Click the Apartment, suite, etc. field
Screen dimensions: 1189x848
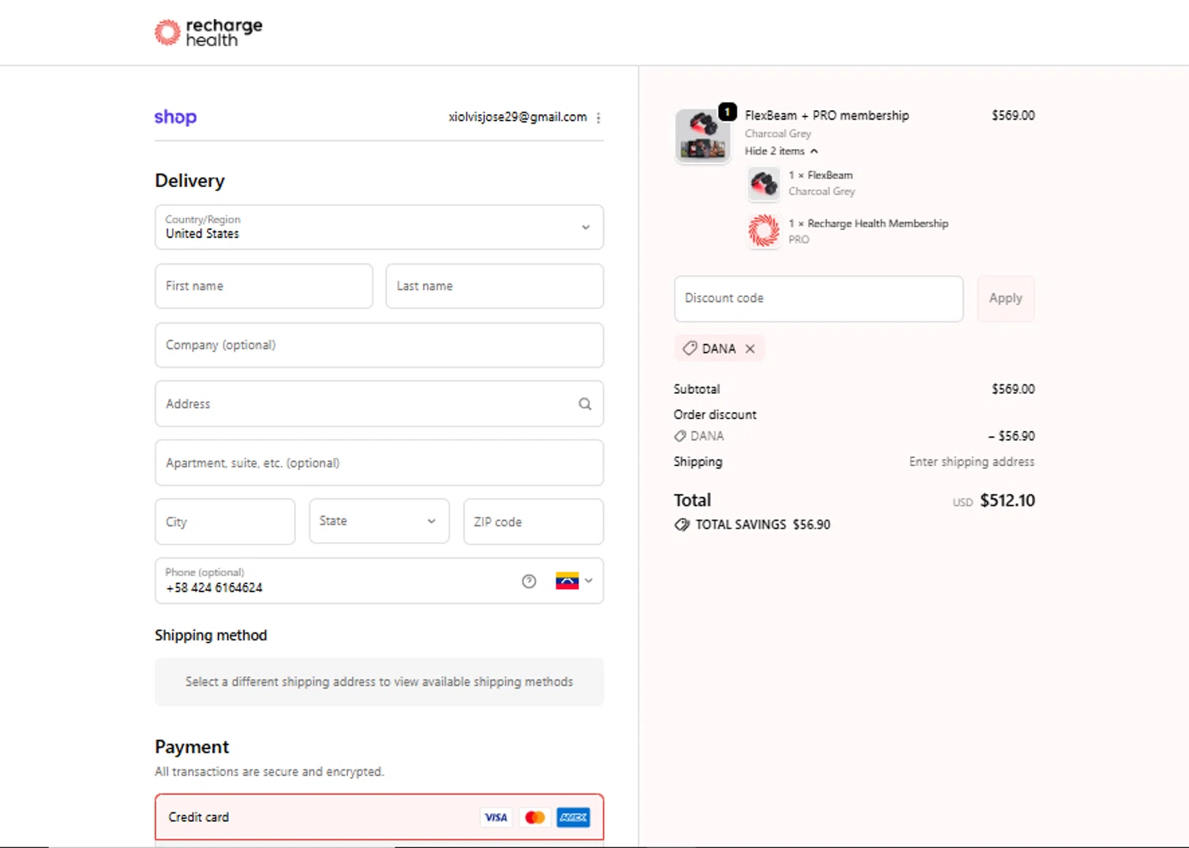pyautogui.click(x=379, y=463)
